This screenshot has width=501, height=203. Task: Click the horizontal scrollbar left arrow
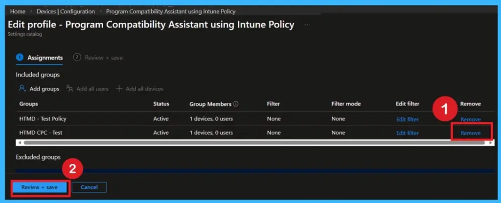[x=20, y=143]
